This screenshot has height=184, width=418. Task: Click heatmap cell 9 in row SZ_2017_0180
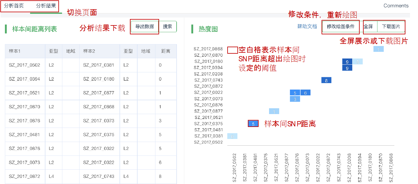347,62
